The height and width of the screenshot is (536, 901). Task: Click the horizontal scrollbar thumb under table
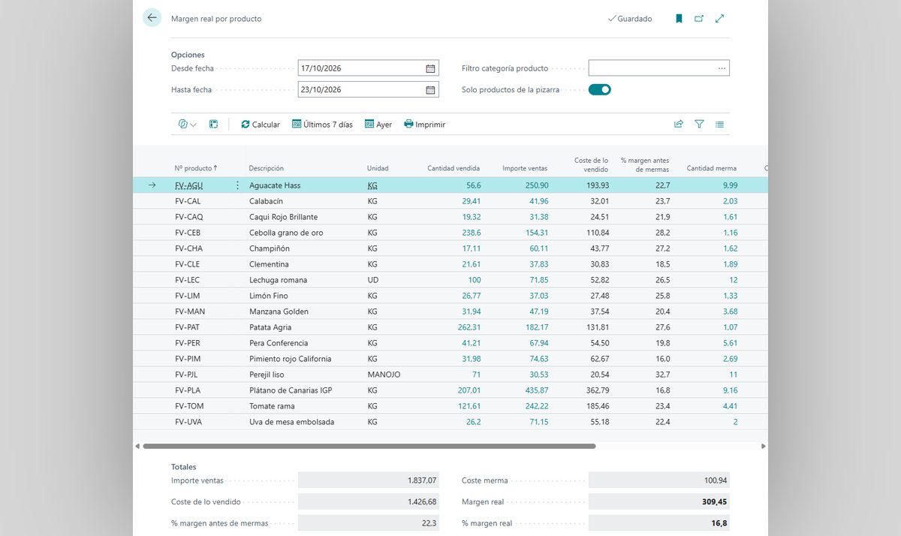click(369, 446)
